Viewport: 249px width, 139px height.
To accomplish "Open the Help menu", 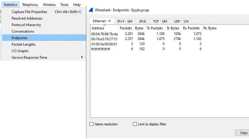I will click(x=77, y=4).
